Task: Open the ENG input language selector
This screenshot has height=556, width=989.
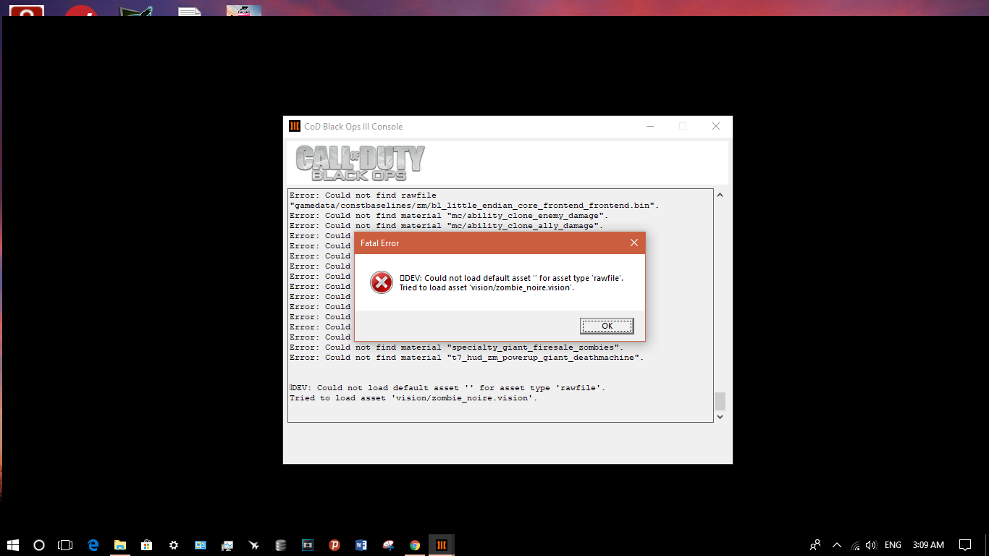Action: point(893,545)
